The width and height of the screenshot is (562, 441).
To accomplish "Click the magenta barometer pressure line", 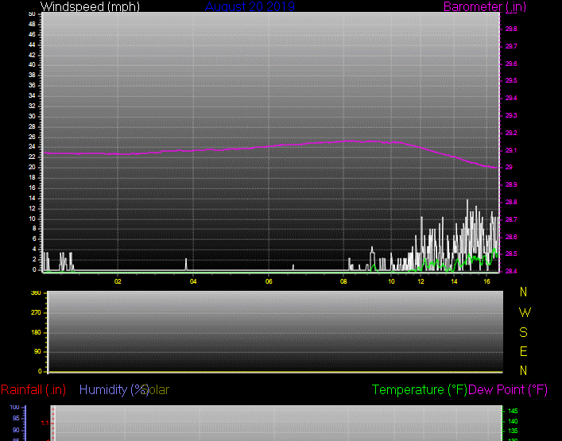I will [270, 145].
